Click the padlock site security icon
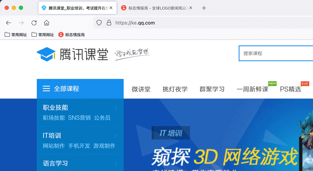 point(109,23)
